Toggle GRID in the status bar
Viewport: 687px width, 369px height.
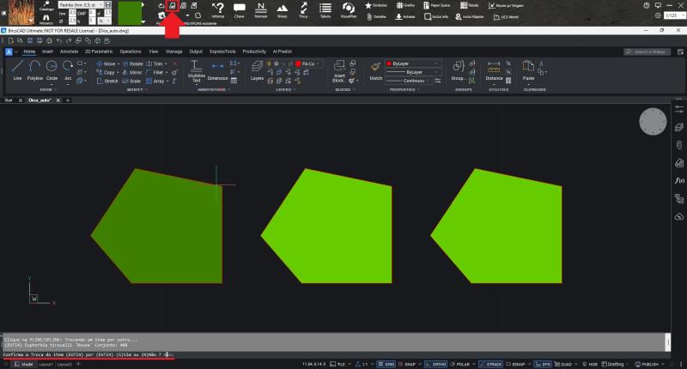(x=389, y=364)
